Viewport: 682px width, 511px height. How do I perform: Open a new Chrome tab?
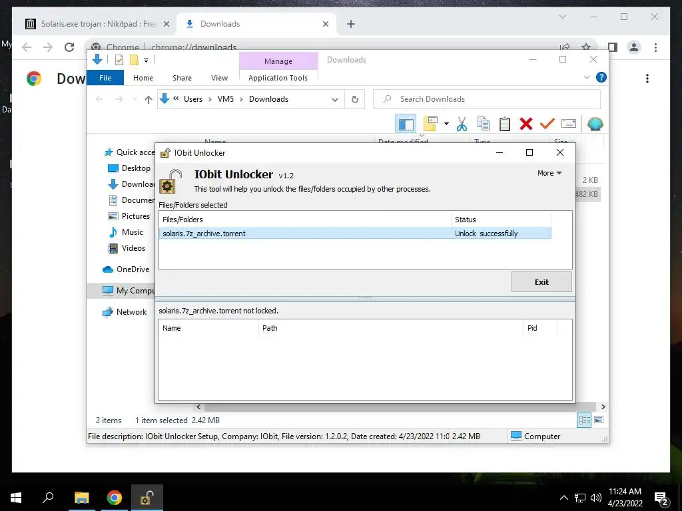pos(350,24)
